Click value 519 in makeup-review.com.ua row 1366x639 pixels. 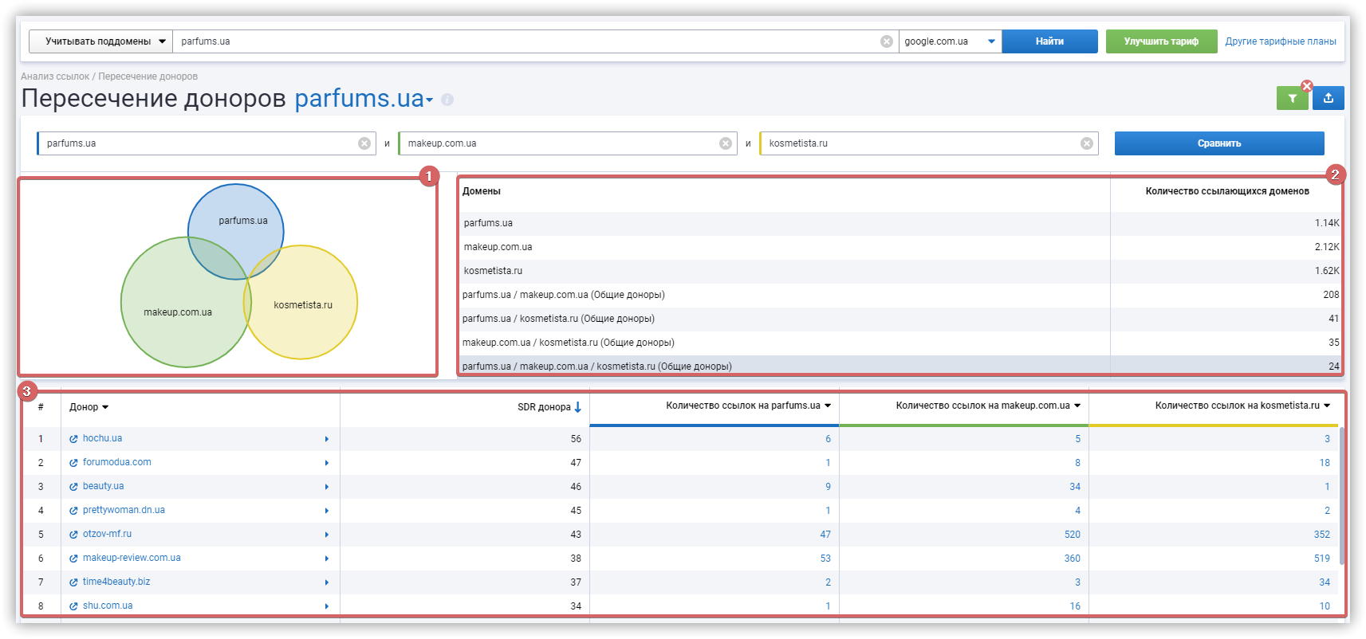[1321, 559]
